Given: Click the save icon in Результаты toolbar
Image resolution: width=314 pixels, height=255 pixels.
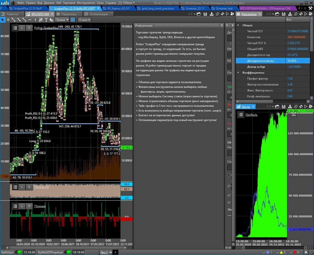Looking at the screenshot, I should click(x=284, y=14).
